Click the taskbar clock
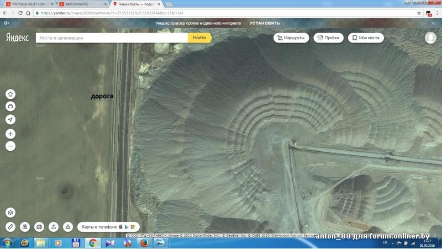This screenshot has width=442, height=249. point(427,243)
